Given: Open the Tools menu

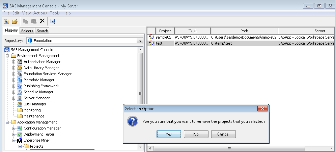Looking at the screenshot, I should point(55,13).
